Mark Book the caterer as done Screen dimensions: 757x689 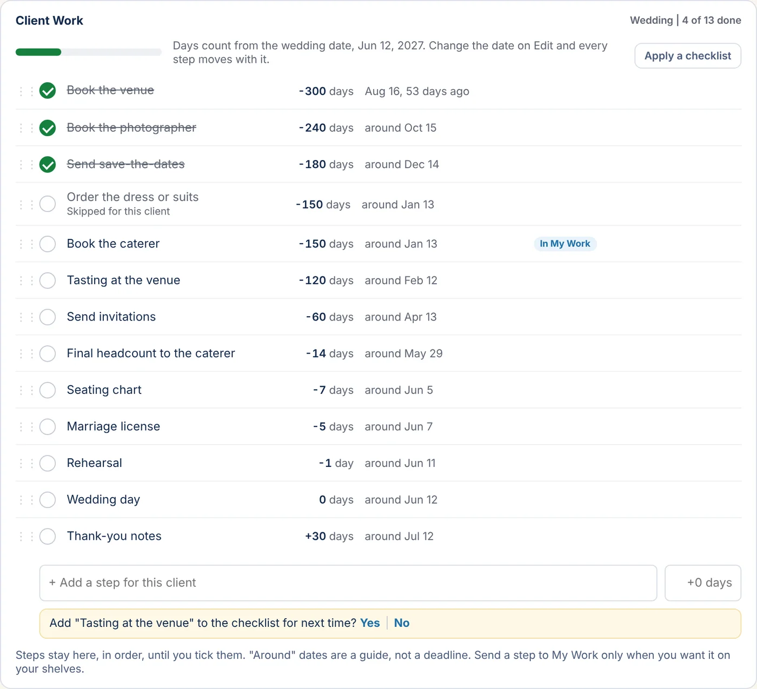point(48,244)
